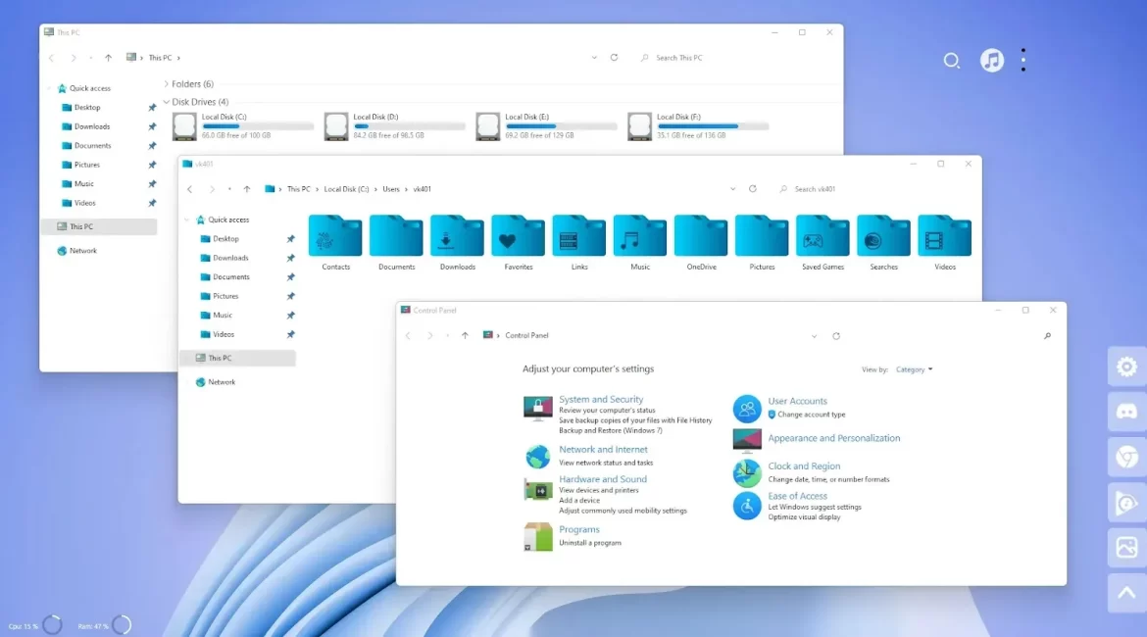Go up one level in the Control Panel window

pos(465,336)
